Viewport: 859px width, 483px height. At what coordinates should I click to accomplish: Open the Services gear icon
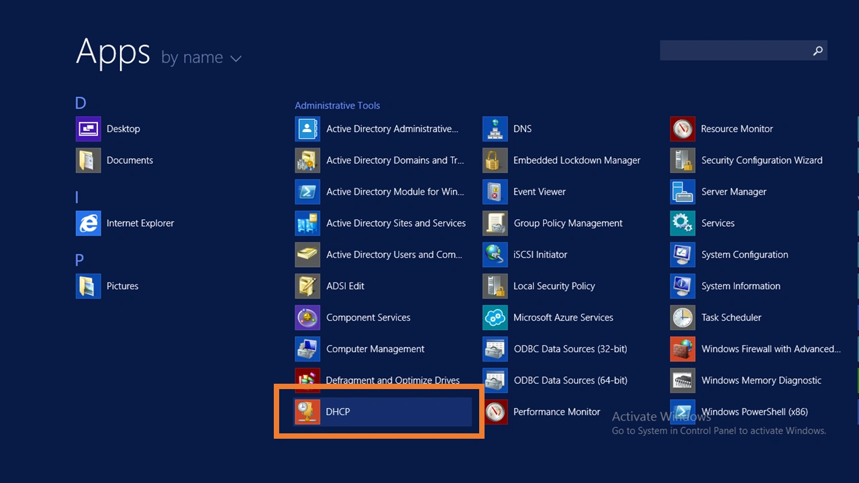683,223
